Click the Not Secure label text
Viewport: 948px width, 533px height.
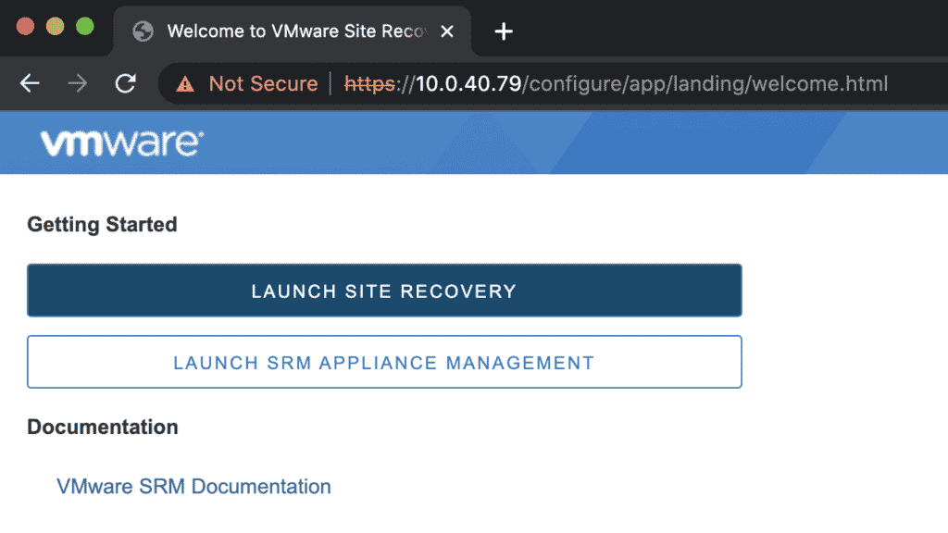(263, 84)
